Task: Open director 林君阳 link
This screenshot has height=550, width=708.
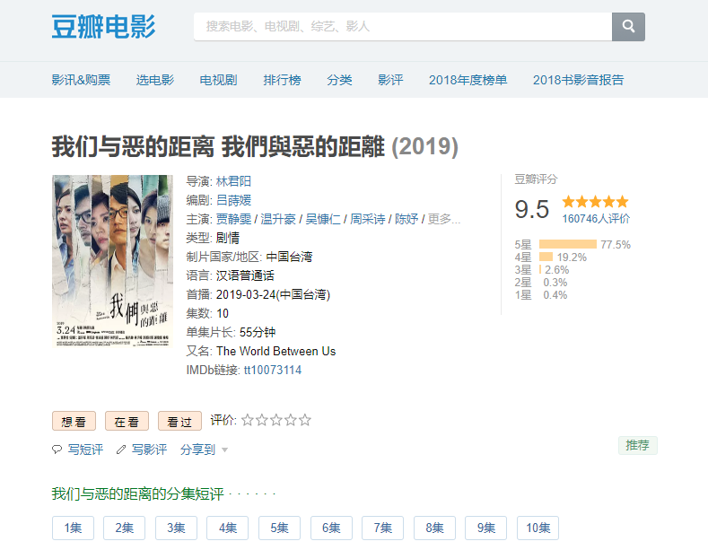Action: click(233, 181)
